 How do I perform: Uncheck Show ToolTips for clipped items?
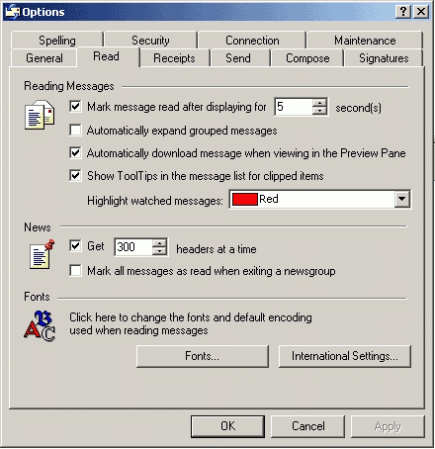point(75,175)
